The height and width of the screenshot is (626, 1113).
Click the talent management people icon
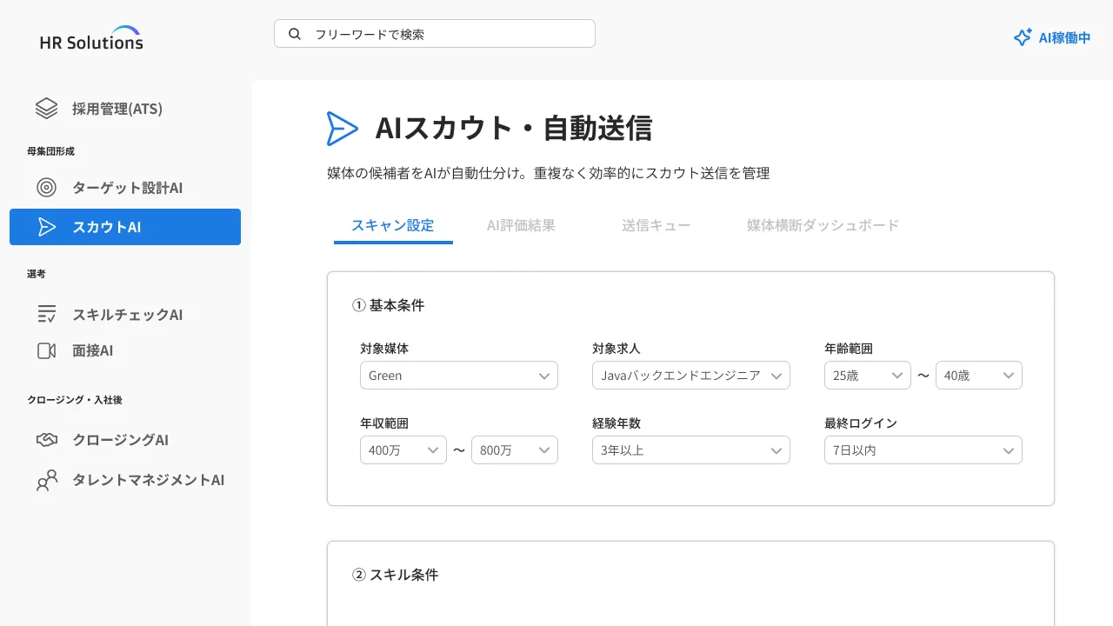[47, 480]
